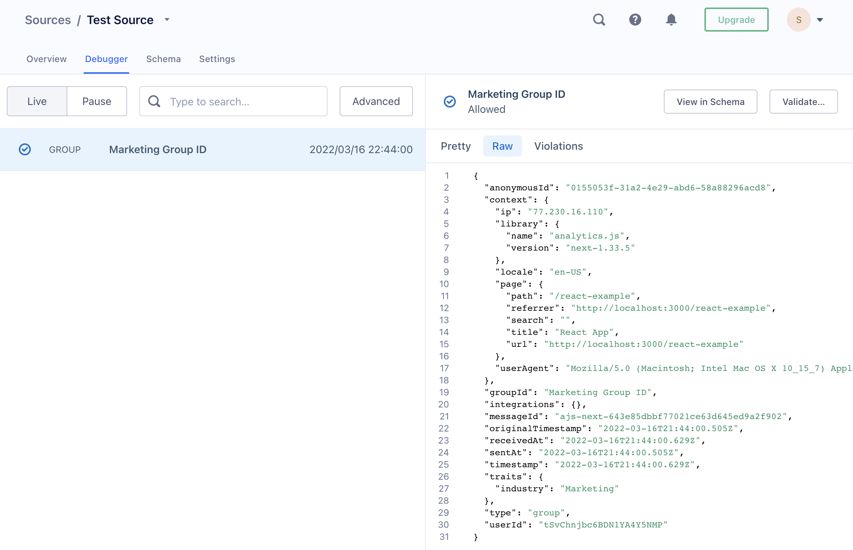Viewport: 853px width, 550px height.
Task: Click the magnifier icon in the event search box
Action: point(154,101)
